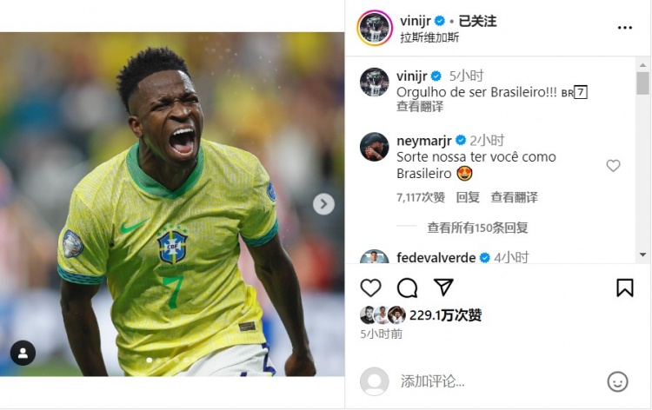View translation of vinijr's caption
Image resolution: width=652 pixels, height=410 pixels.
[x=420, y=106]
